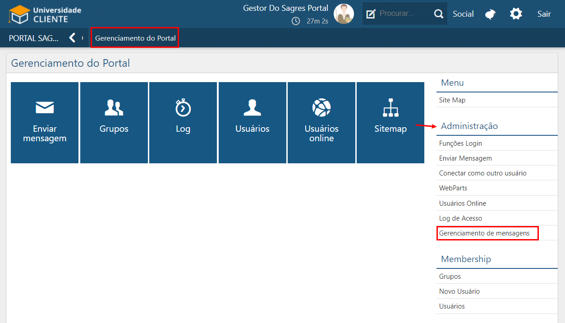Collapse the portal menu with chevron arrow

tap(72, 38)
